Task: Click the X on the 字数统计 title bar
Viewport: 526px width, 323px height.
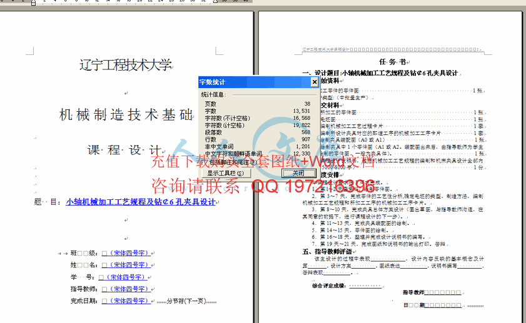Action: point(314,82)
